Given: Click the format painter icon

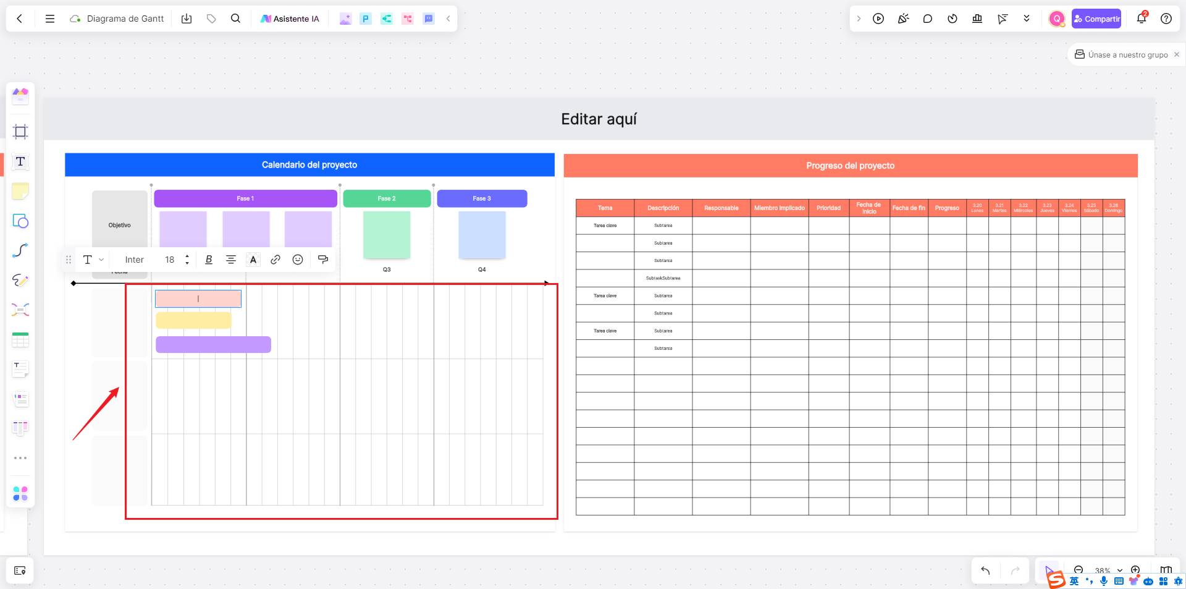Looking at the screenshot, I should [x=322, y=260].
